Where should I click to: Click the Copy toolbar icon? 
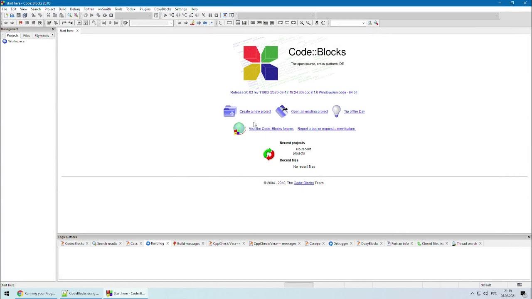pyautogui.click(x=55, y=15)
